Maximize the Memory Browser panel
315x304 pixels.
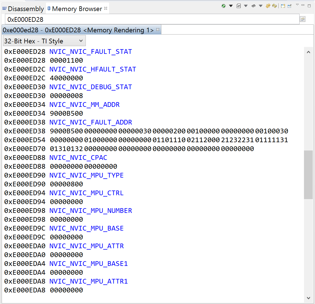pos(309,6)
